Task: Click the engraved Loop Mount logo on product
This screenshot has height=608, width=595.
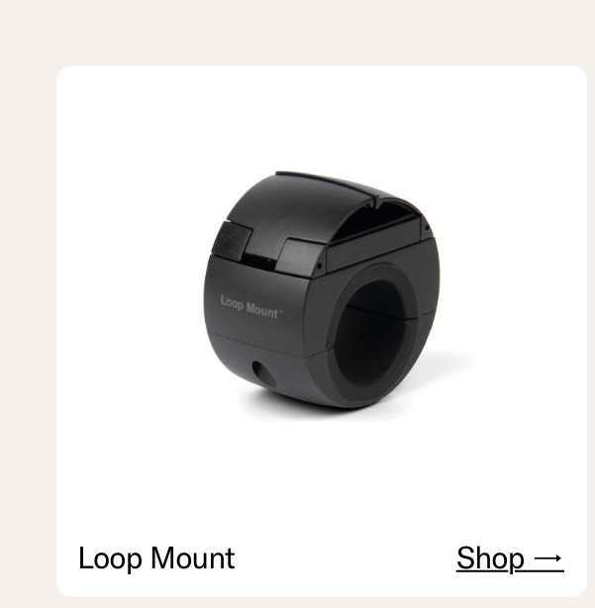Action: pyautogui.click(x=251, y=307)
